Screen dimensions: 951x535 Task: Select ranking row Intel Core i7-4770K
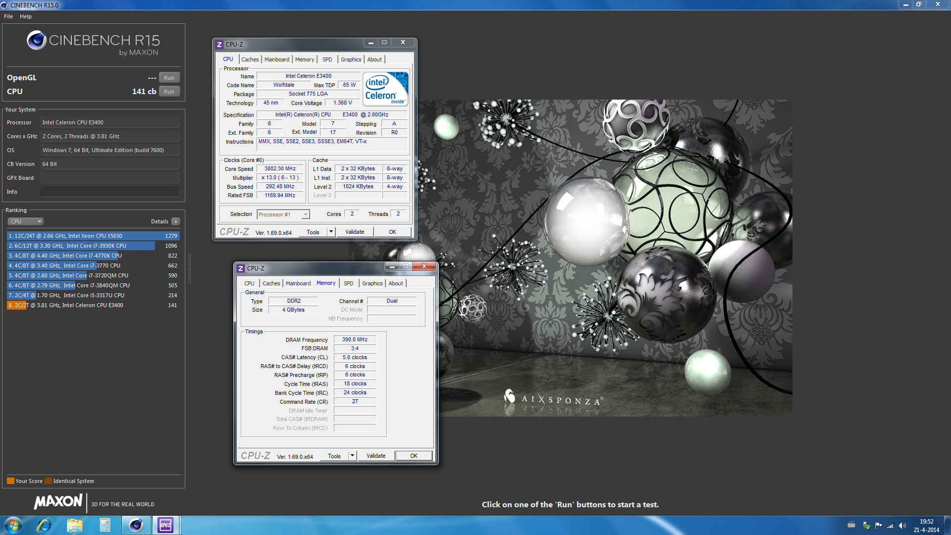pyautogui.click(x=93, y=256)
